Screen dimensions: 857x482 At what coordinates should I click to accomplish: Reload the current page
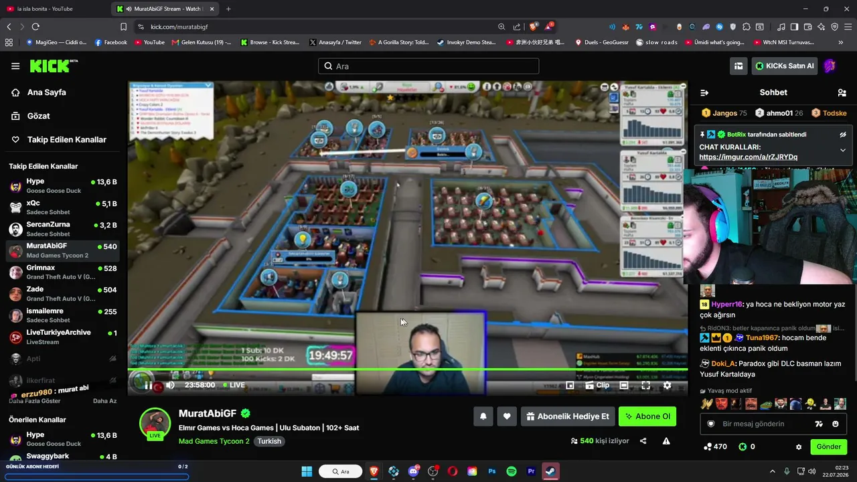coord(35,27)
